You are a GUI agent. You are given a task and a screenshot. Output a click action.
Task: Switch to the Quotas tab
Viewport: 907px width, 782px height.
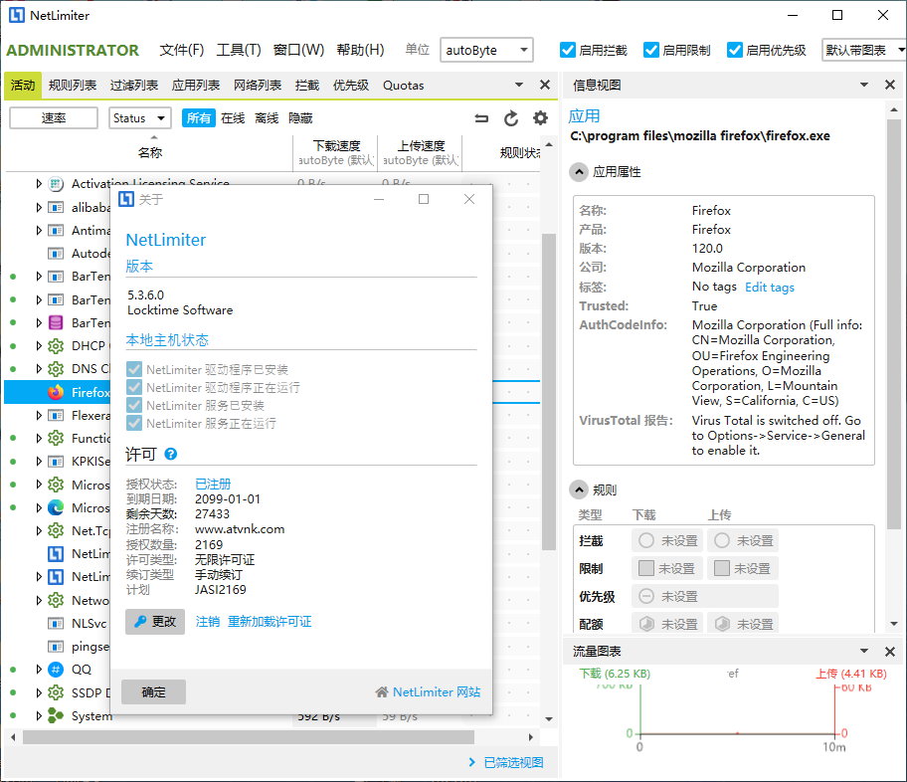point(403,86)
